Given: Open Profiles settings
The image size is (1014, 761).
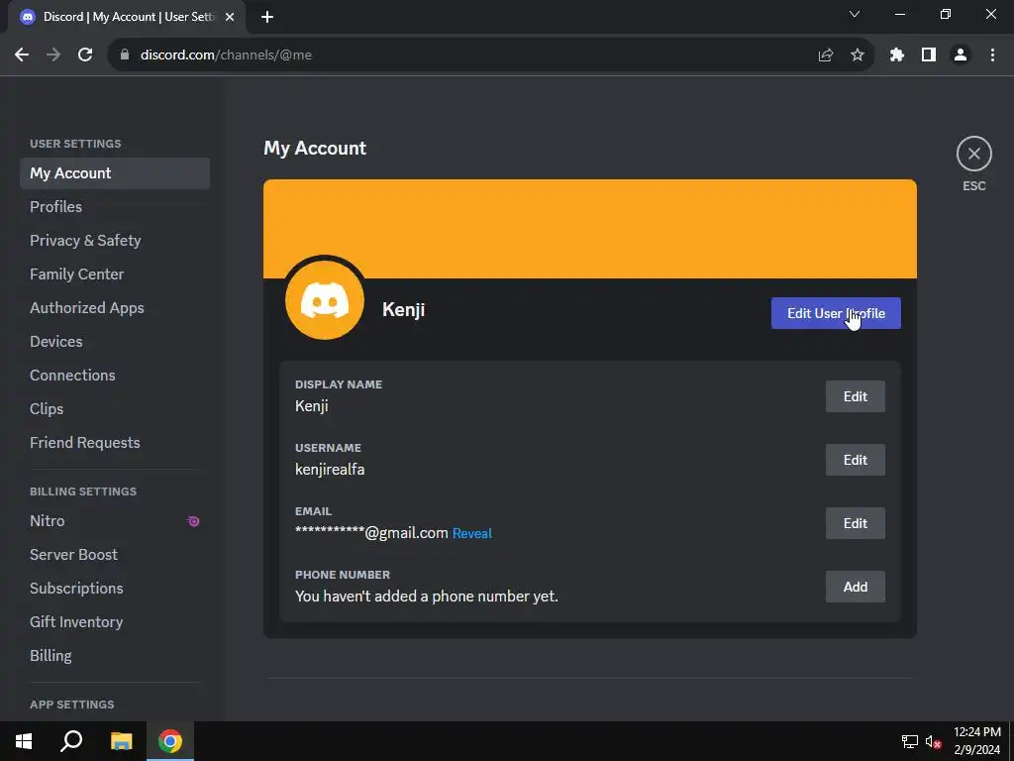Looking at the screenshot, I should point(115,207).
